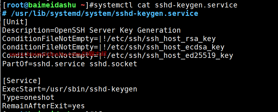
Task: Click the second ConditionFileNotEmpty keyword
Action: [x=48, y=47]
